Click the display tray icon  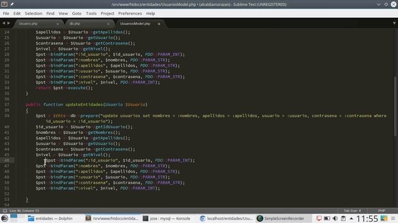point(319,218)
